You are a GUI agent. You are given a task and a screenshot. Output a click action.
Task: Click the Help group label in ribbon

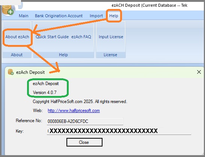[x=63, y=55]
